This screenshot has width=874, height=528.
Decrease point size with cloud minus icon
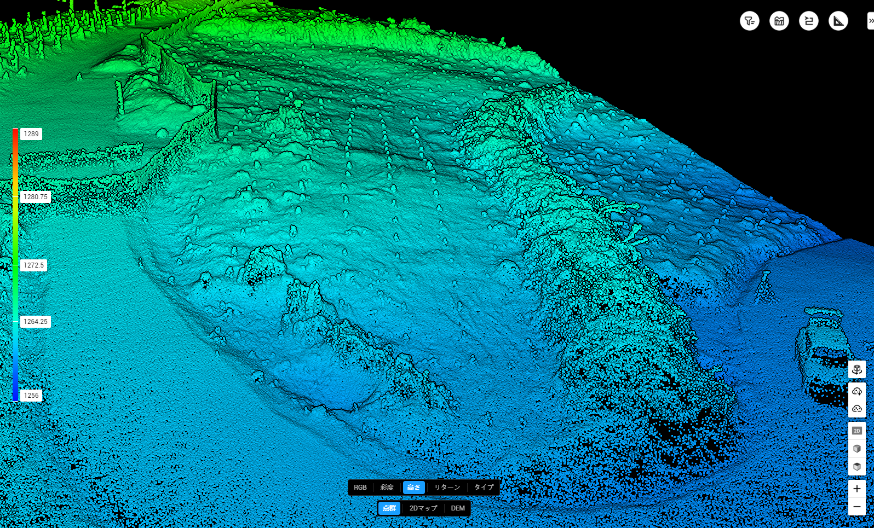coord(856,408)
